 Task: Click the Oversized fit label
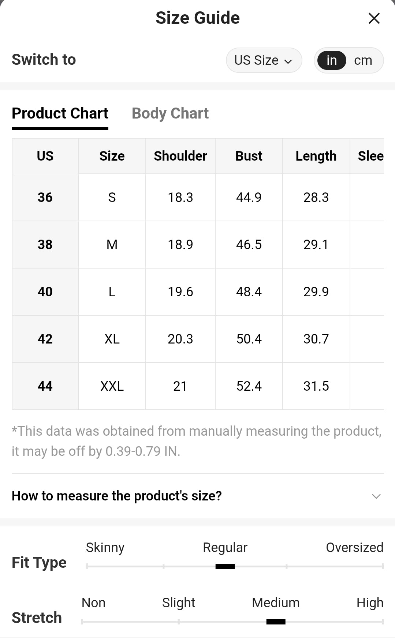tap(354, 548)
